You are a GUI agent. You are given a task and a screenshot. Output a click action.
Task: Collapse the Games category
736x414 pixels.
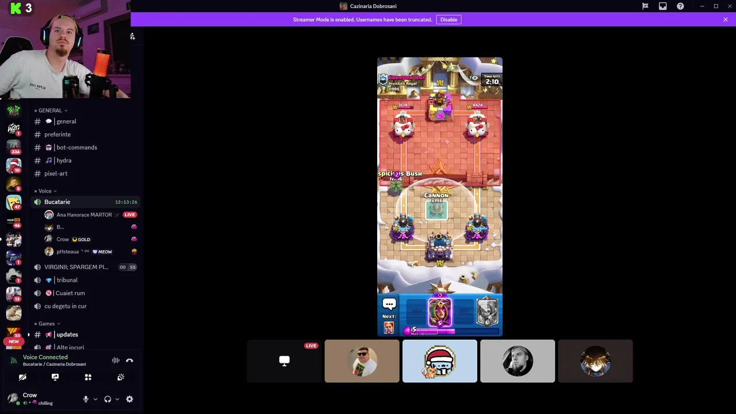click(x=47, y=324)
